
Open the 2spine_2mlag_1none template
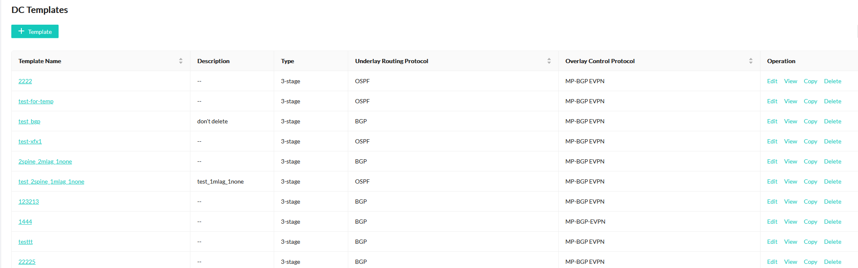[x=45, y=161]
